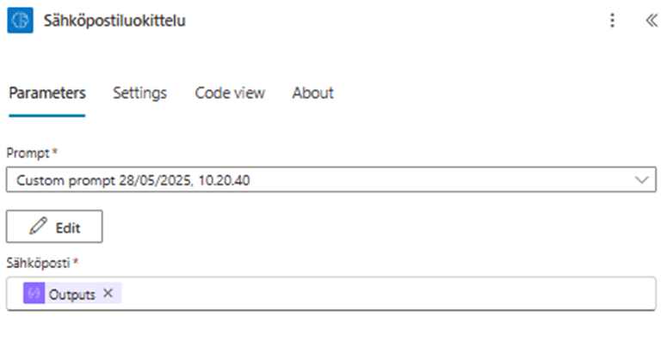Switch to the Parameters tab
Screen dimensions: 661x353
(x=46, y=93)
